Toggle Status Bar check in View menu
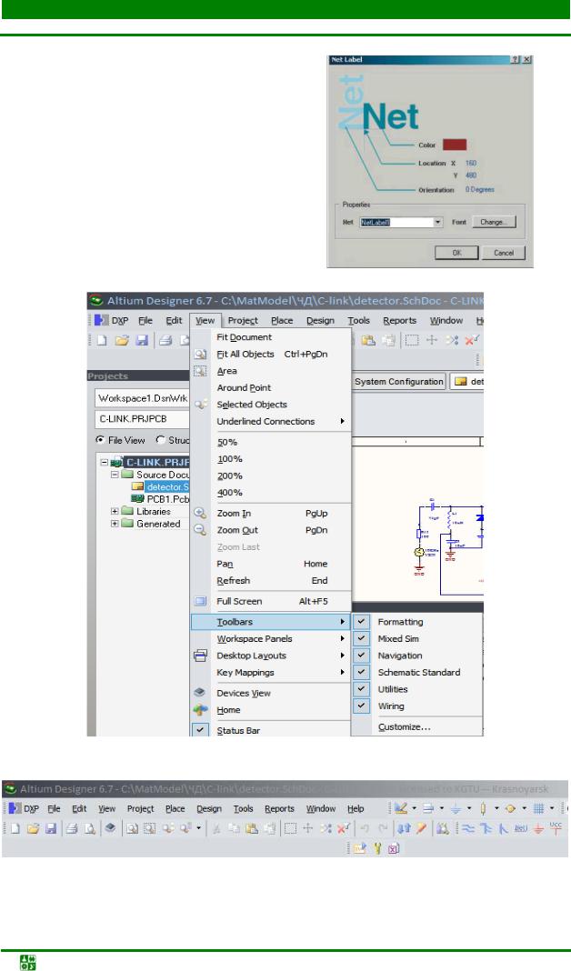 coord(200,730)
